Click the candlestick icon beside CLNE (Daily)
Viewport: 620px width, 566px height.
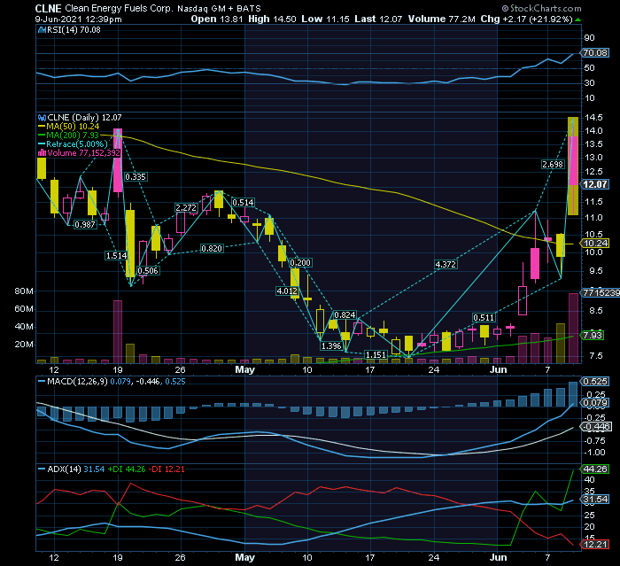(x=42, y=118)
